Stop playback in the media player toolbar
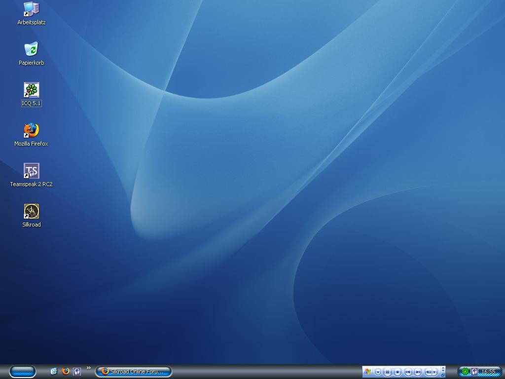 397,372
